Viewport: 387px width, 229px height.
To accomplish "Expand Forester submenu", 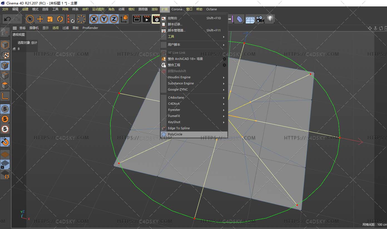I will tap(194, 110).
